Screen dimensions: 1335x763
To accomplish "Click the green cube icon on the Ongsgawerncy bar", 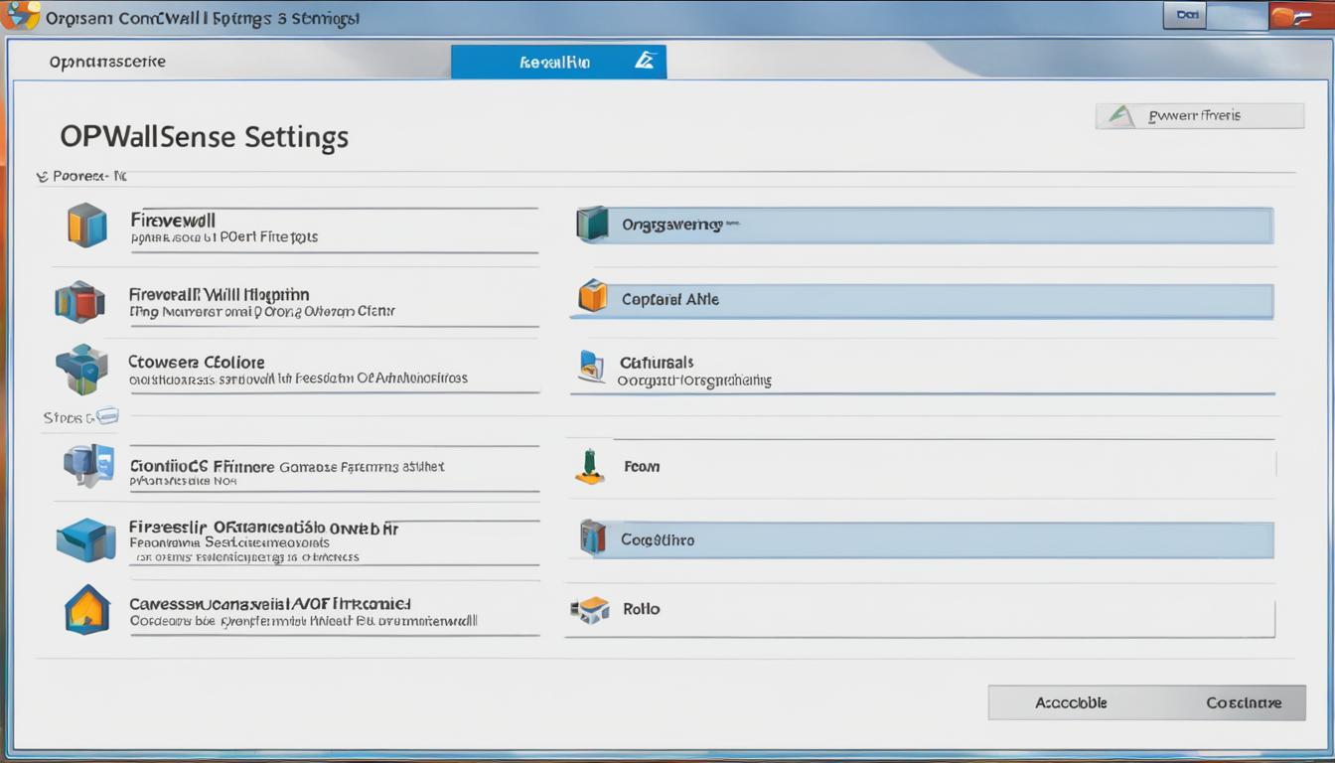I will tap(590, 225).
